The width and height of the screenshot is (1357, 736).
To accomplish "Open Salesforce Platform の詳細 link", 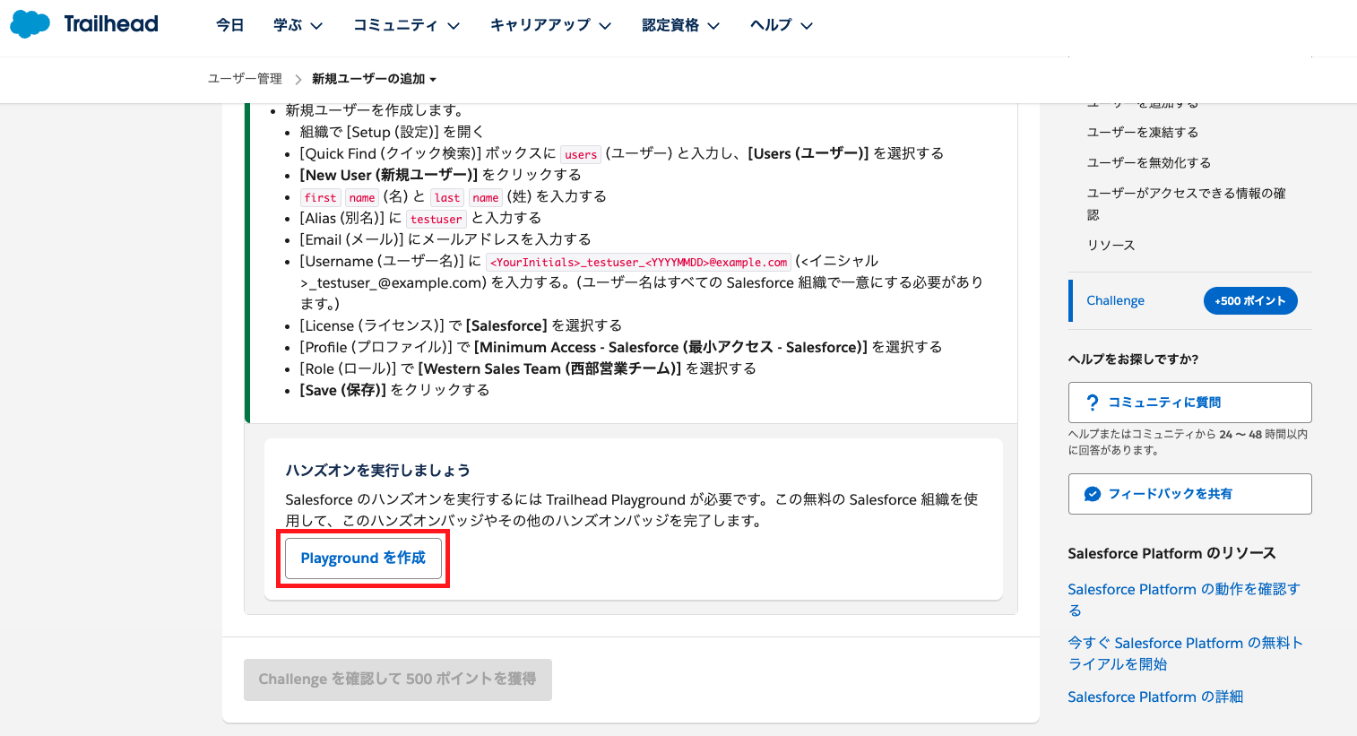I will (x=1154, y=697).
